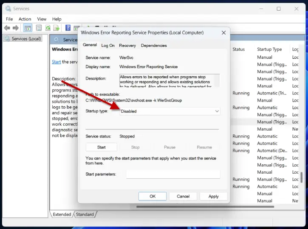Open the File menu

(x=9, y=19)
